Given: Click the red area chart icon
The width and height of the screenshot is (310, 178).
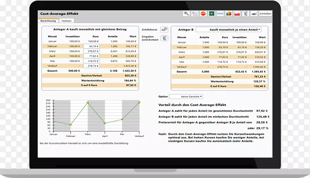Looking at the screenshot, I should coord(237,14).
